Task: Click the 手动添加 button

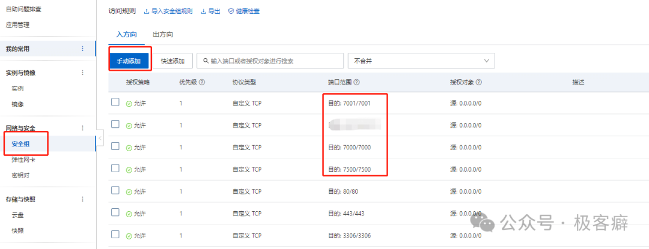Action: coord(129,61)
